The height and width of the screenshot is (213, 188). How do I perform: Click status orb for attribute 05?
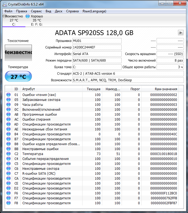8,100
